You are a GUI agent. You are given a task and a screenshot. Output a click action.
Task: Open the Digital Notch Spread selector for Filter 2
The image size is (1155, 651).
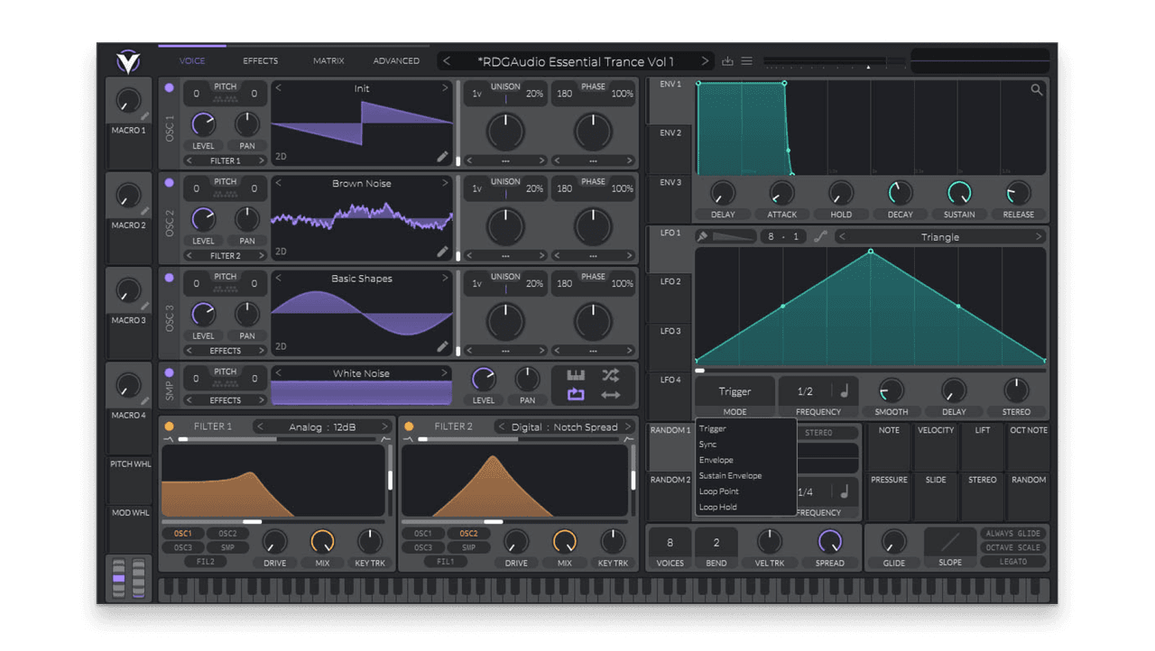click(x=564, y=426)
